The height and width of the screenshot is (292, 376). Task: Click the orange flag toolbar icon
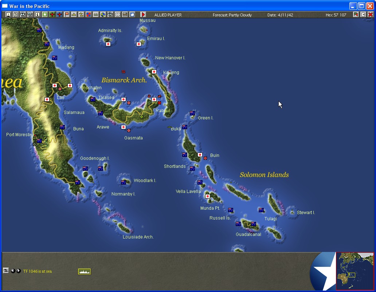67,15
